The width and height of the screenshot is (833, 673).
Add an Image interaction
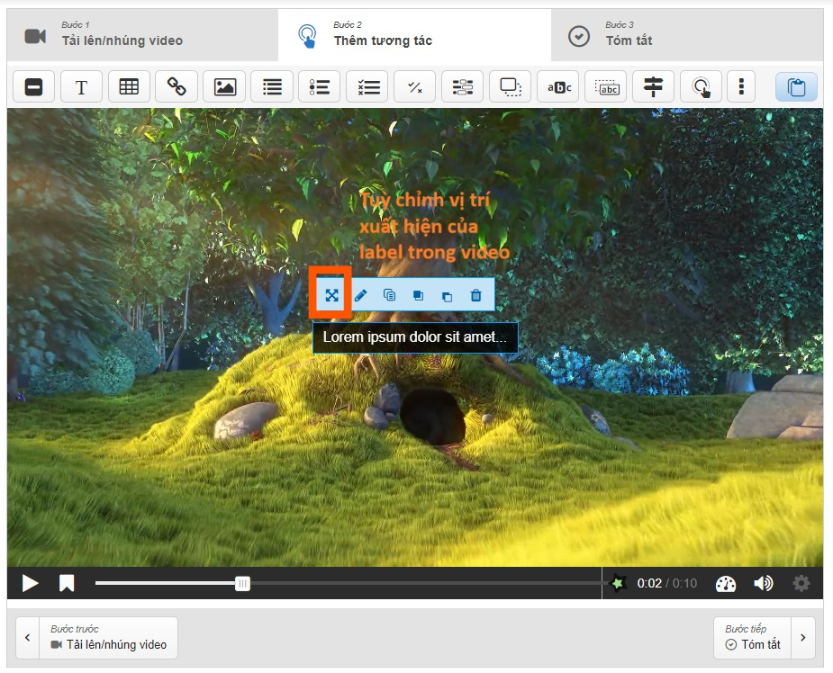pos(224,87)
